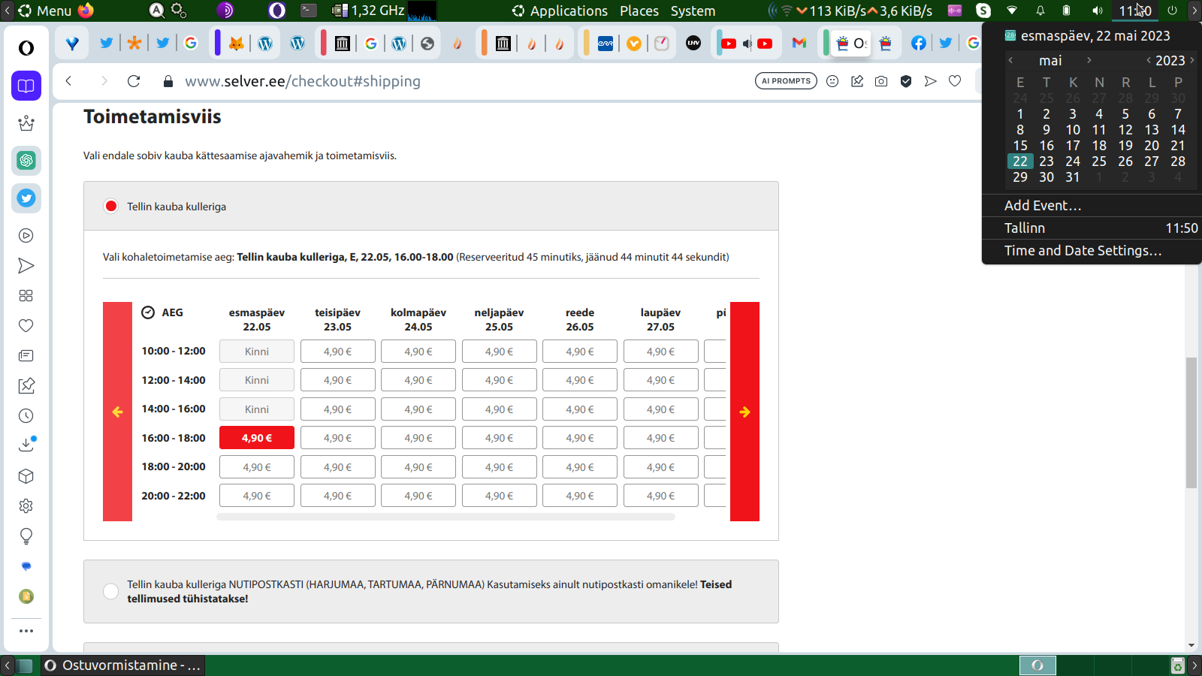
Task: Send page to My Flow from address bar
Action: (931, 81)
